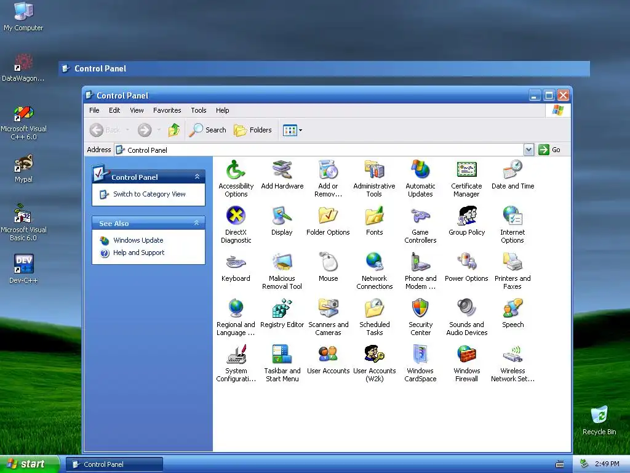Open Game Controllers icon

tap(420, 216)
